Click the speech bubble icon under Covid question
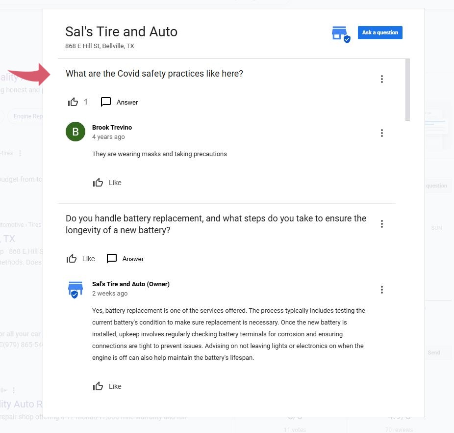 tap(106, 102)
